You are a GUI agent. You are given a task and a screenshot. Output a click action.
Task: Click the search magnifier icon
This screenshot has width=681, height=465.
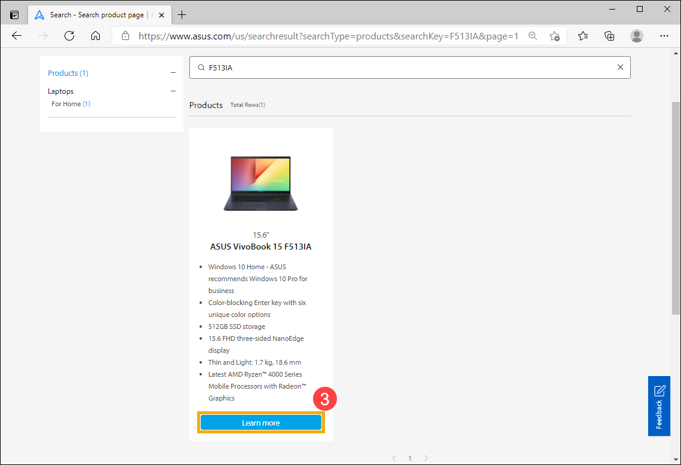pos(201,67)
